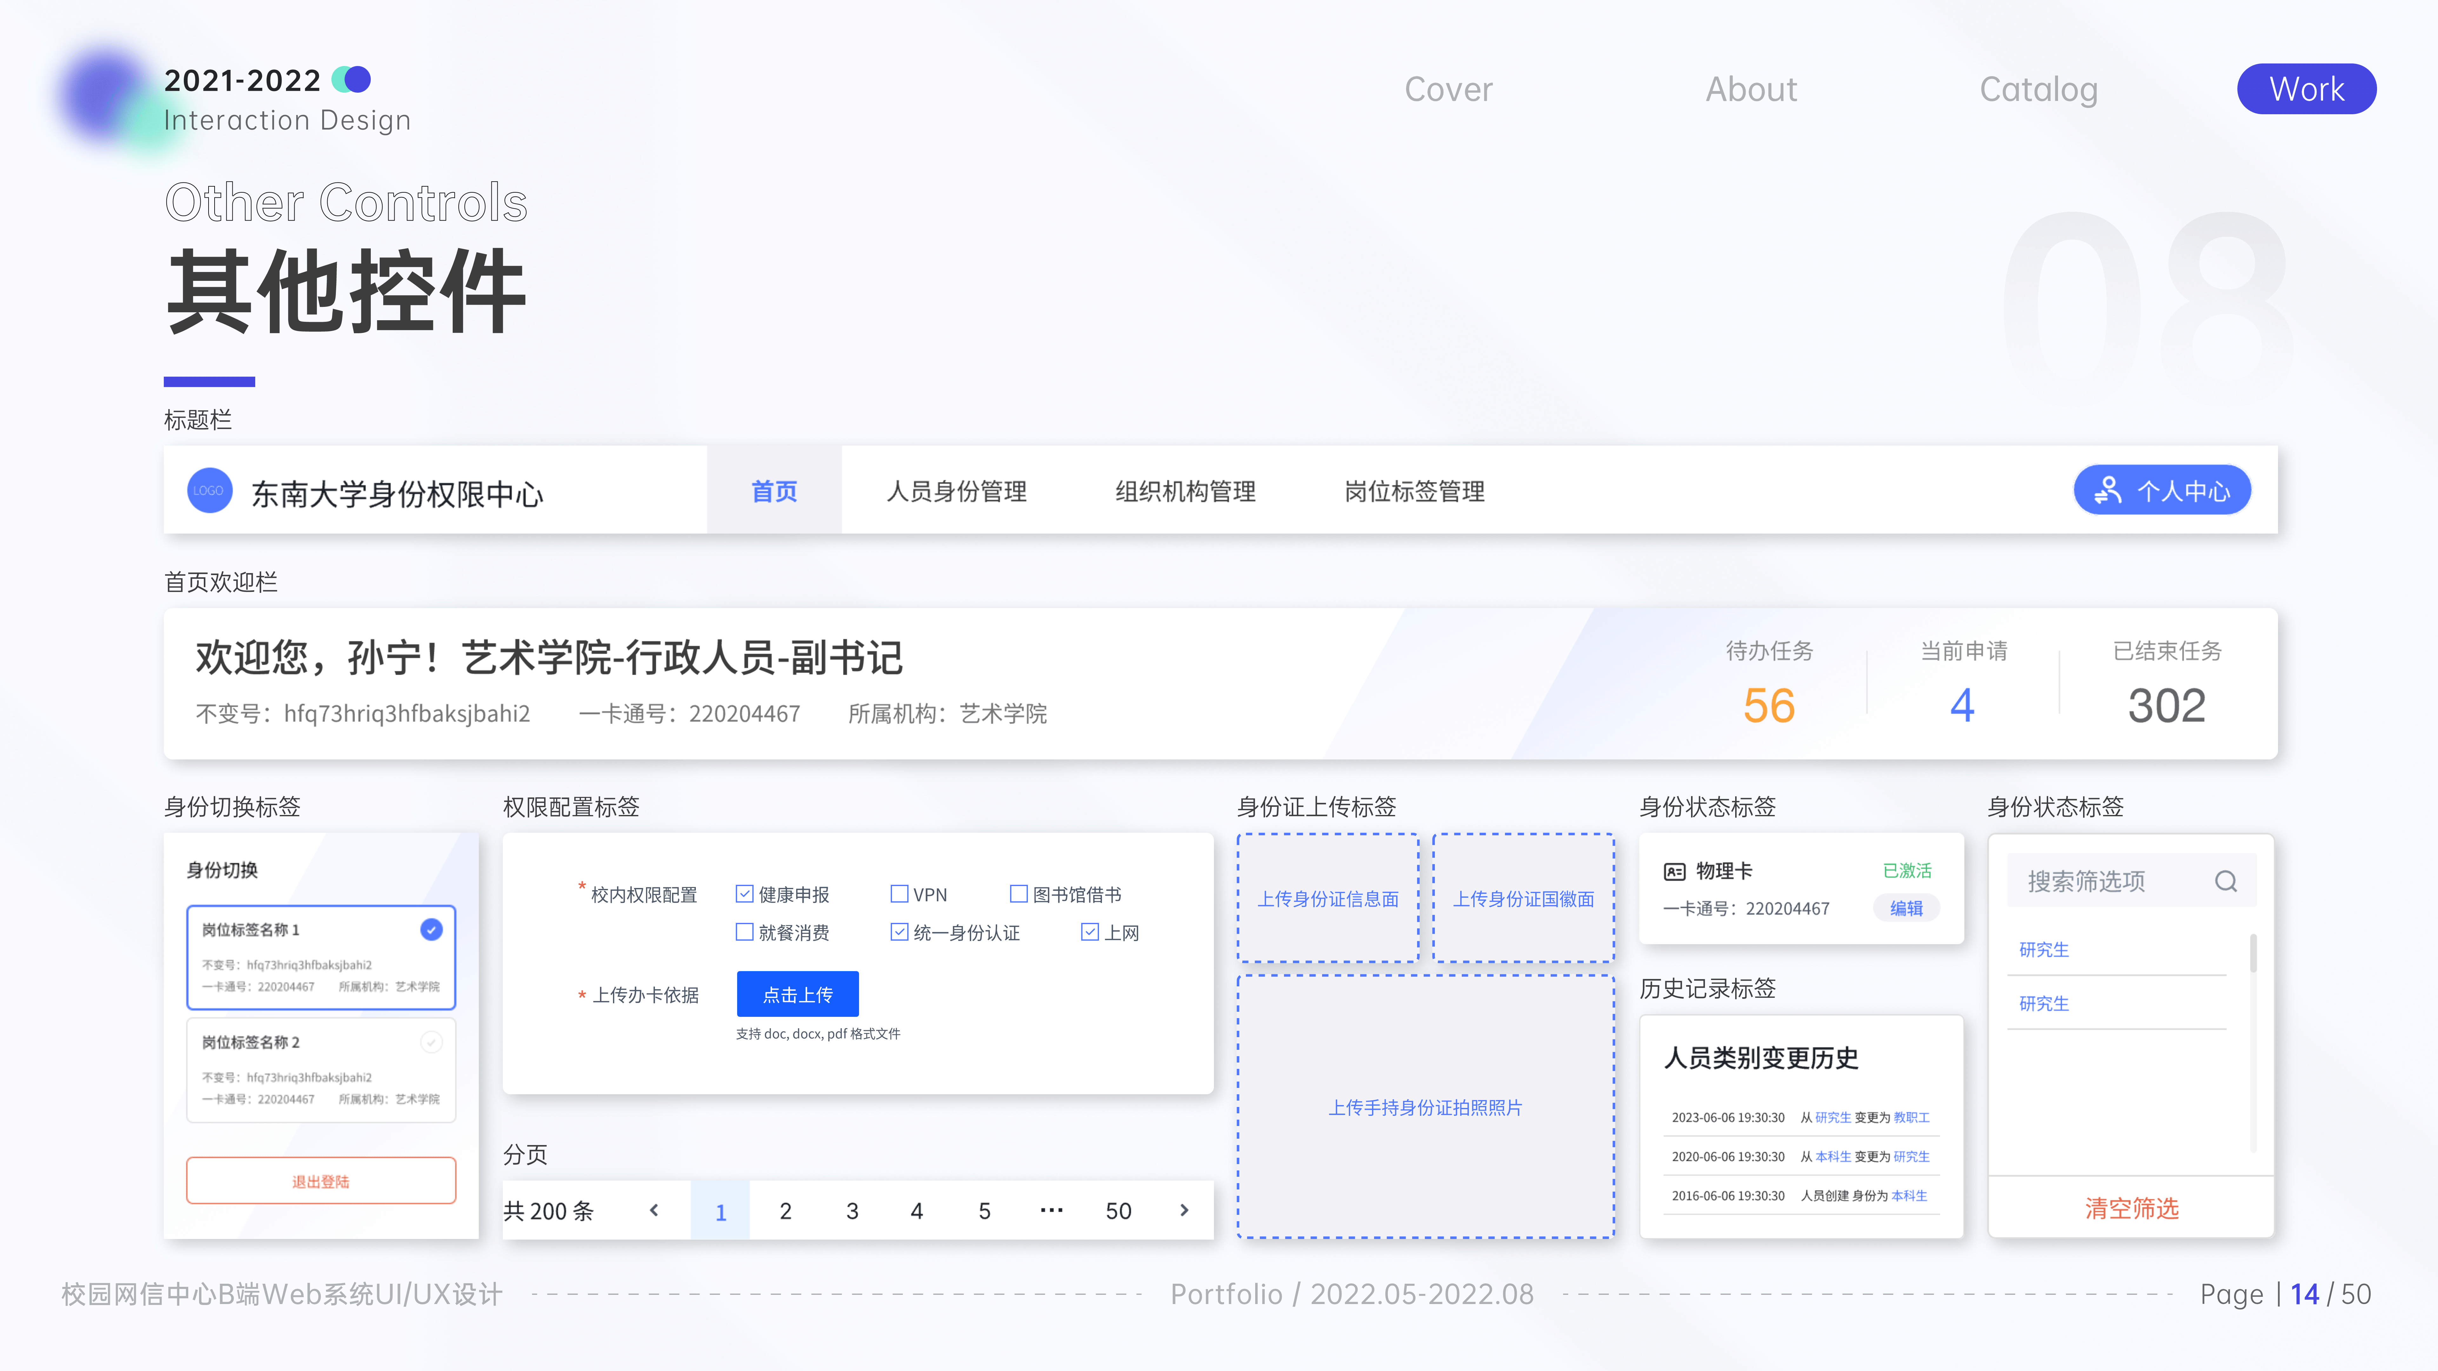The image size is (2438, 1371).
Task: Click the pagination ellipsis dots
Action: tap(1051, 1210)
